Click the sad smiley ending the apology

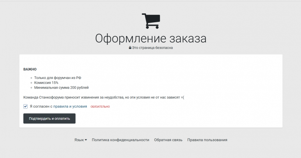click(182, 97)
